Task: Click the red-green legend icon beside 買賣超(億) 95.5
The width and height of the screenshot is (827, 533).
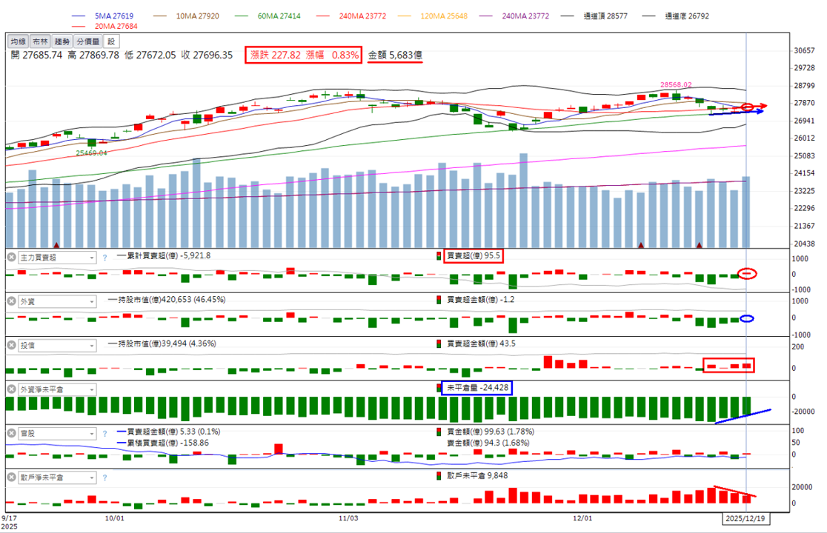Action: click(438, 256)
